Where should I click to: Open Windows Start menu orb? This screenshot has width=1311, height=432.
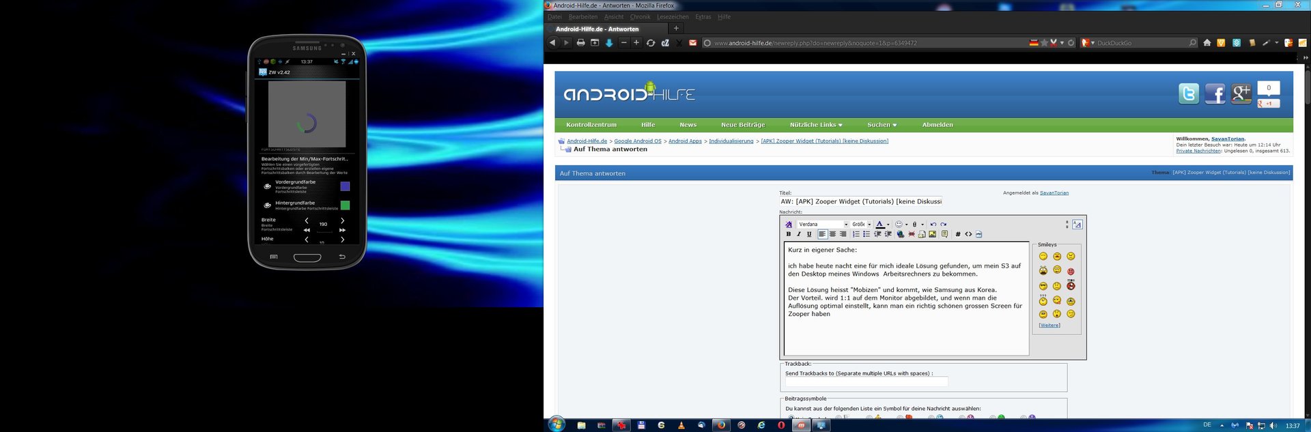tap(556, 424)
